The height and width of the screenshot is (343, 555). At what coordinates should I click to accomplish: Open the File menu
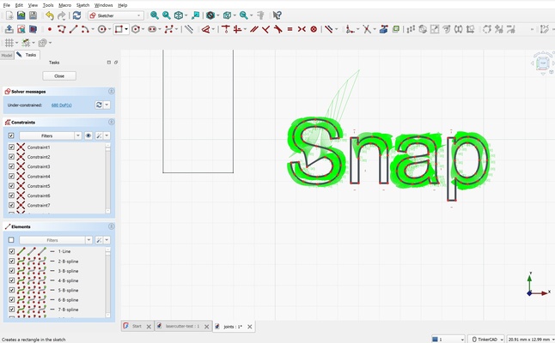6,5
